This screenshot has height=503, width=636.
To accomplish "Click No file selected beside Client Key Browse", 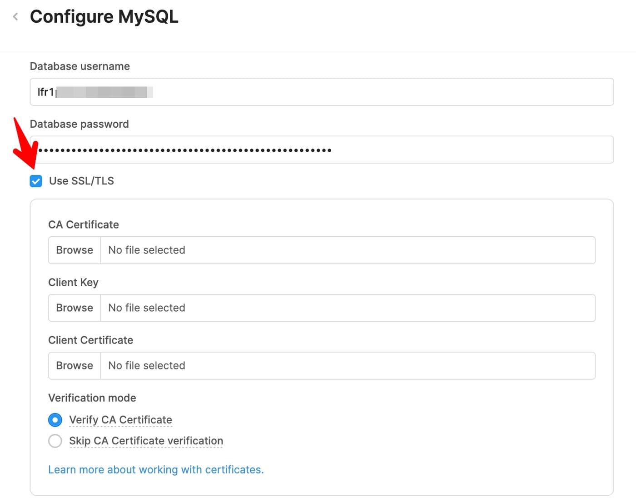I will pyautogui.click(x=146, y=308).
